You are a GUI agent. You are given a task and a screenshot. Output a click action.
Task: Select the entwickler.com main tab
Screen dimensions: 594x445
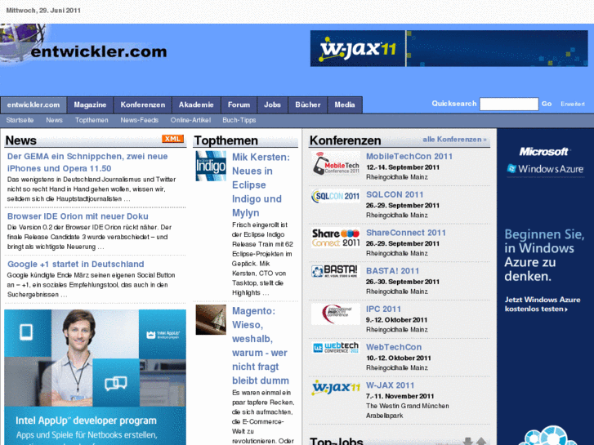[x=33, y=105]
